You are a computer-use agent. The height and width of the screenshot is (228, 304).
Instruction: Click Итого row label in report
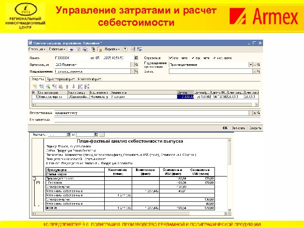[52, 208]
